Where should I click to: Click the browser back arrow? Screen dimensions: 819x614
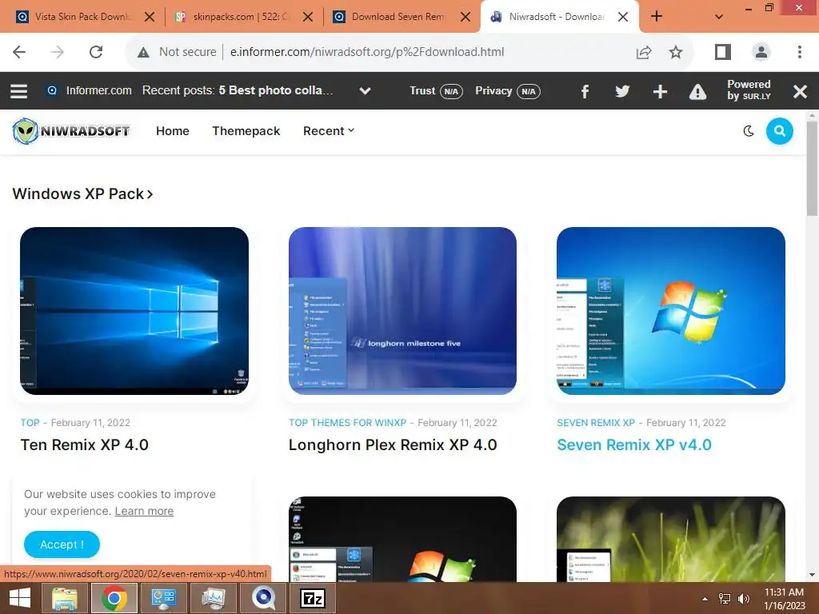[x=19, y=52]
